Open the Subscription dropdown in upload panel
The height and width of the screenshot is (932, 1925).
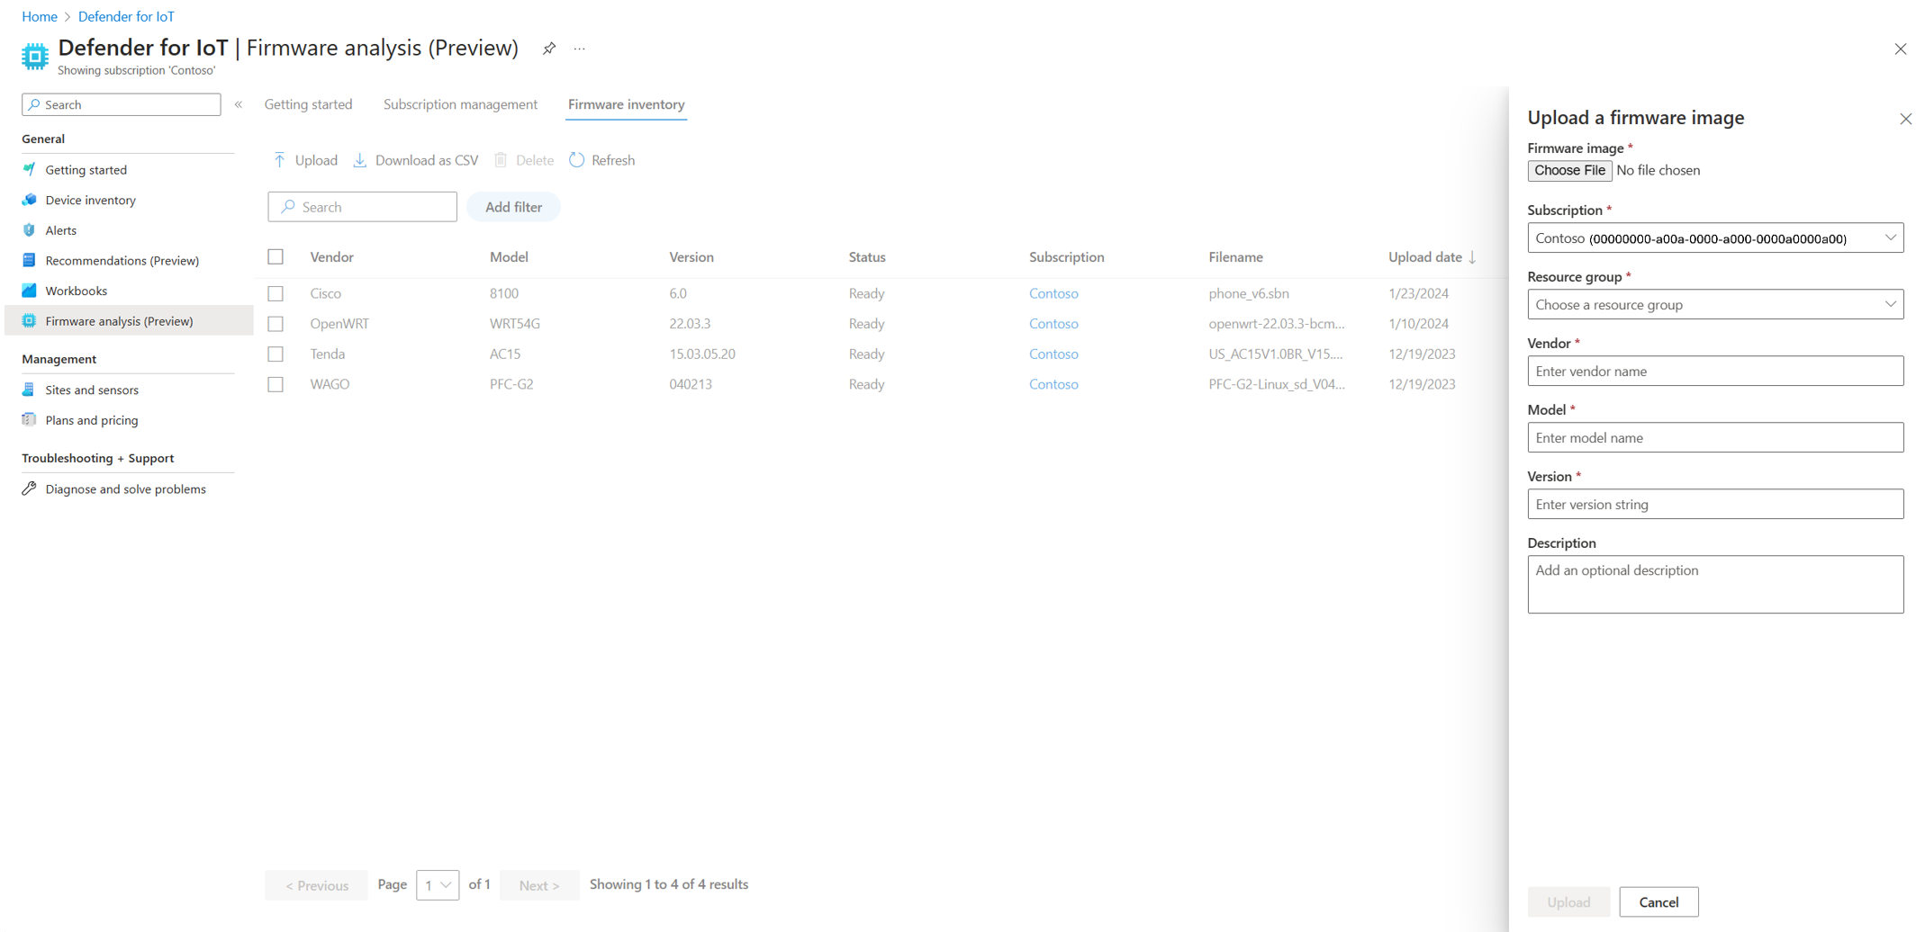click(1715, 238)
